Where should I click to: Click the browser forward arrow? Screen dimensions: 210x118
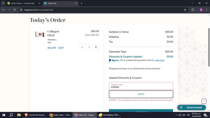(x=9, y=10)
